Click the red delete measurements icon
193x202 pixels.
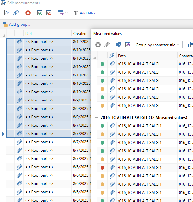point(28,13)
